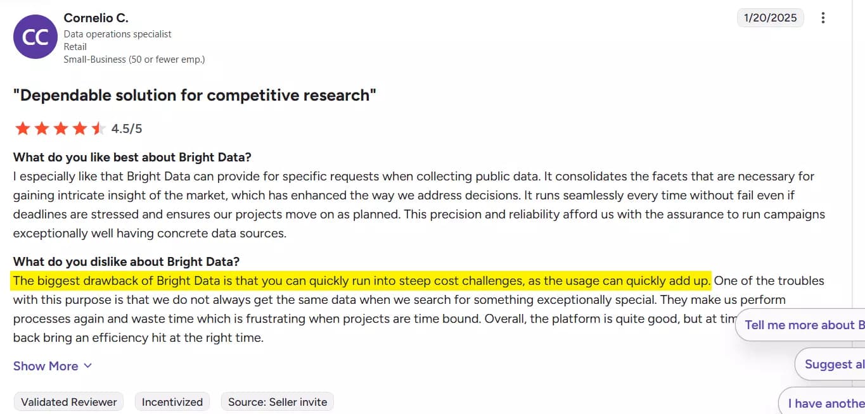Click the fourth red star icon
This screenshot has width=865, height=414.
[x=79, y=128]
